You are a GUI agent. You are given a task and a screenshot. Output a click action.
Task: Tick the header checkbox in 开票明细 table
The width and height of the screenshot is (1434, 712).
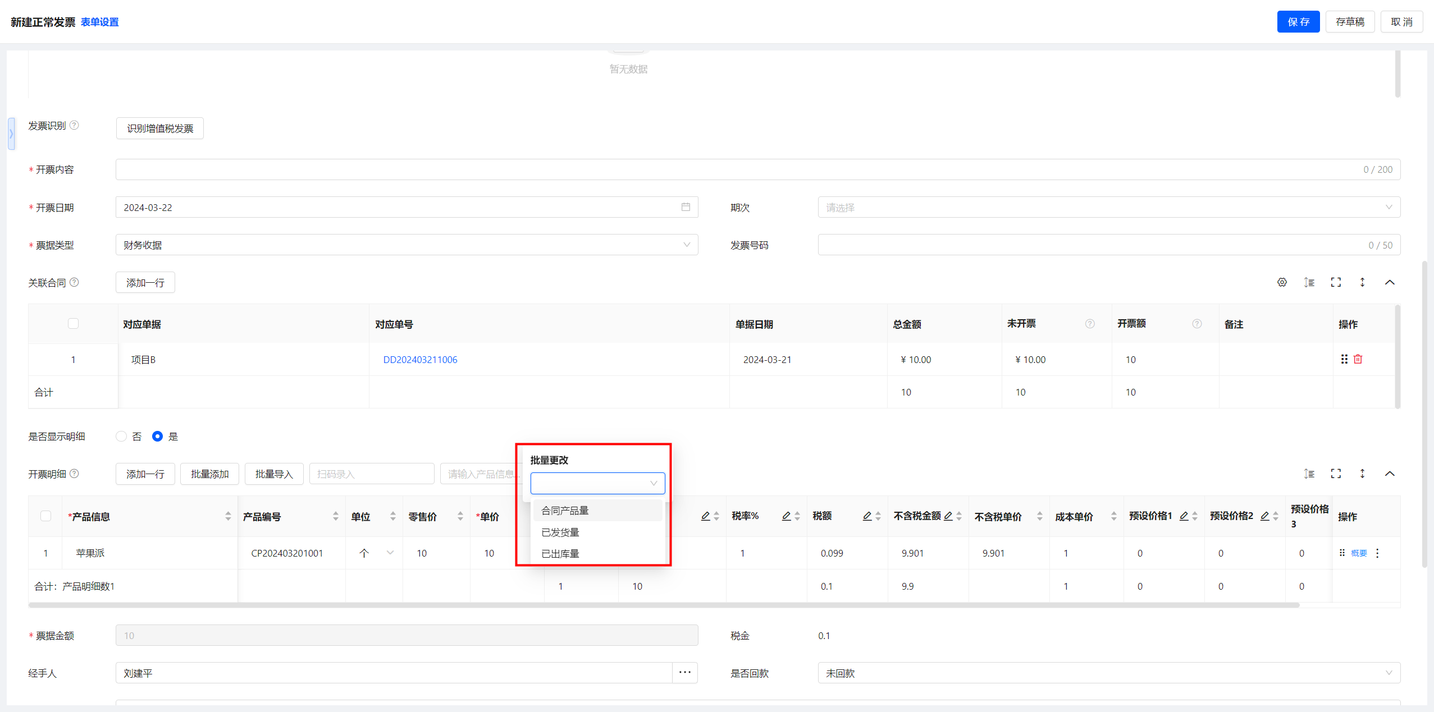pos(46,516)
